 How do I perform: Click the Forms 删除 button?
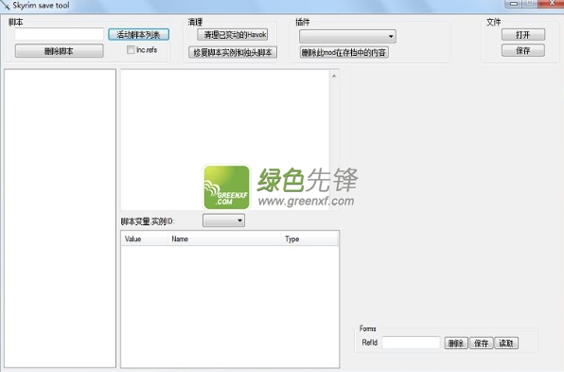(456, 344)
